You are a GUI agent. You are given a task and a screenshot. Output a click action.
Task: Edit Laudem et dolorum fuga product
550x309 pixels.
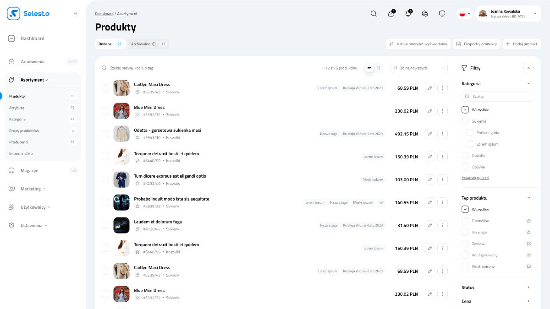click(x=429, y=225)
